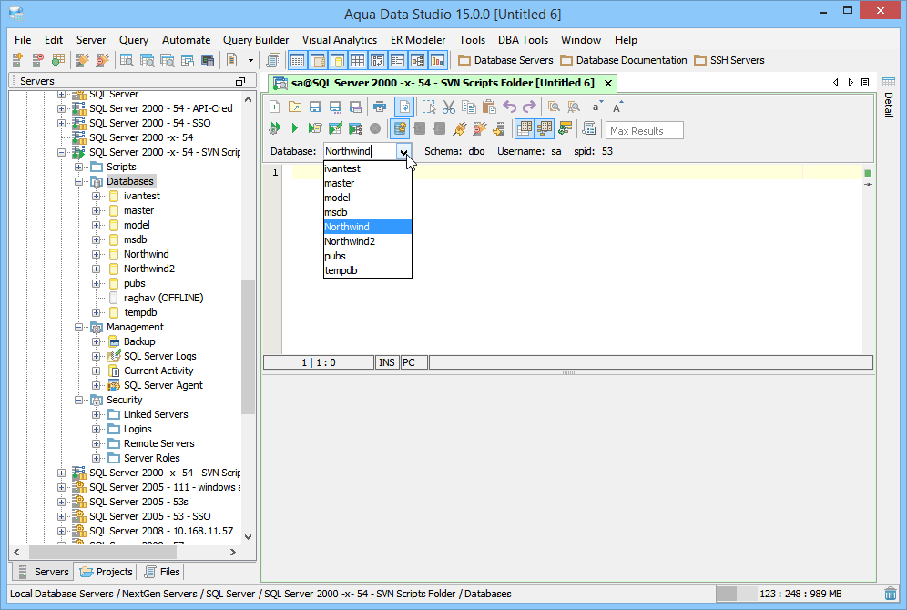Click the Select region dashed-box icon
Screen dimensions: 907x610
429,107
